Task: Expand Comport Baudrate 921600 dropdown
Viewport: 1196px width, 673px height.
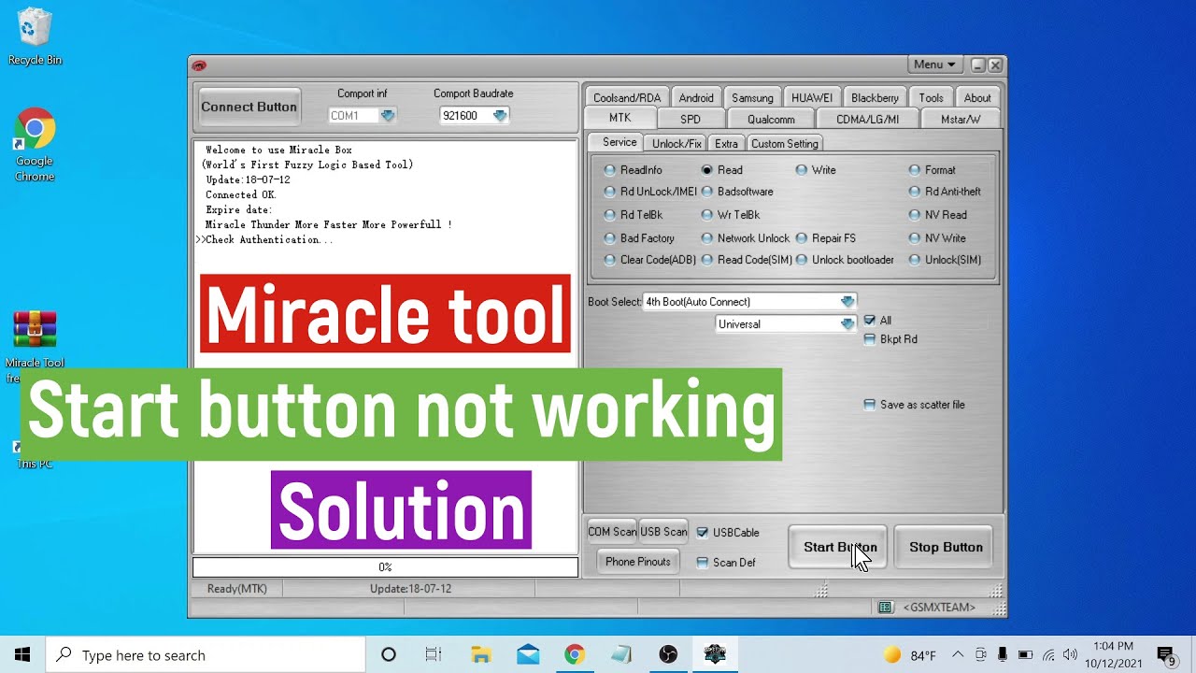Action: (500, 116)
